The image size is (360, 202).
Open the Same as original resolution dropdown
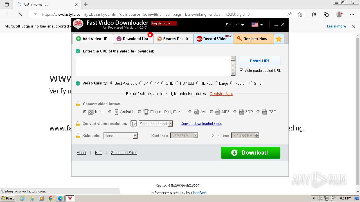[156, 124]
